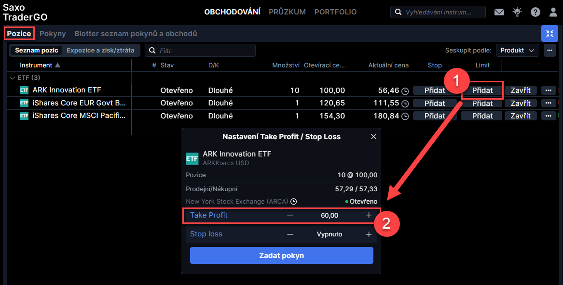
Task: Open the user account profile icon
Action: (x=553, y=12)
